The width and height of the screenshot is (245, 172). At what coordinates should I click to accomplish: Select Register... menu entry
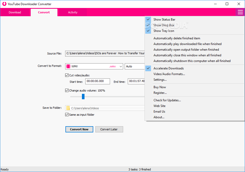pos(195,93)
